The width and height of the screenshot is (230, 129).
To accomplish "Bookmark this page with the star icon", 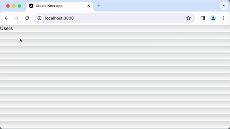I will point(188,18).
